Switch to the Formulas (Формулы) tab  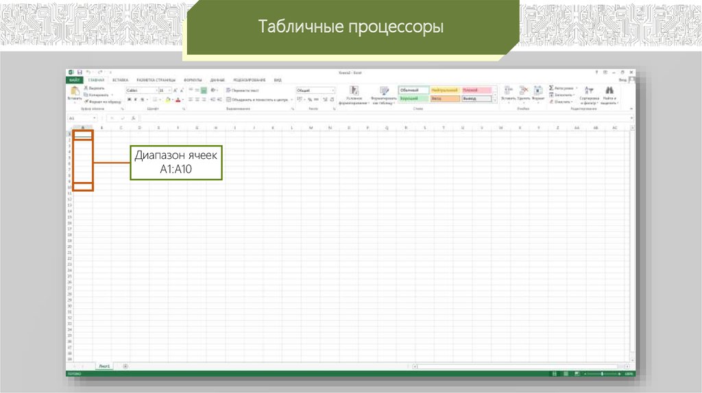coord(193,80)
